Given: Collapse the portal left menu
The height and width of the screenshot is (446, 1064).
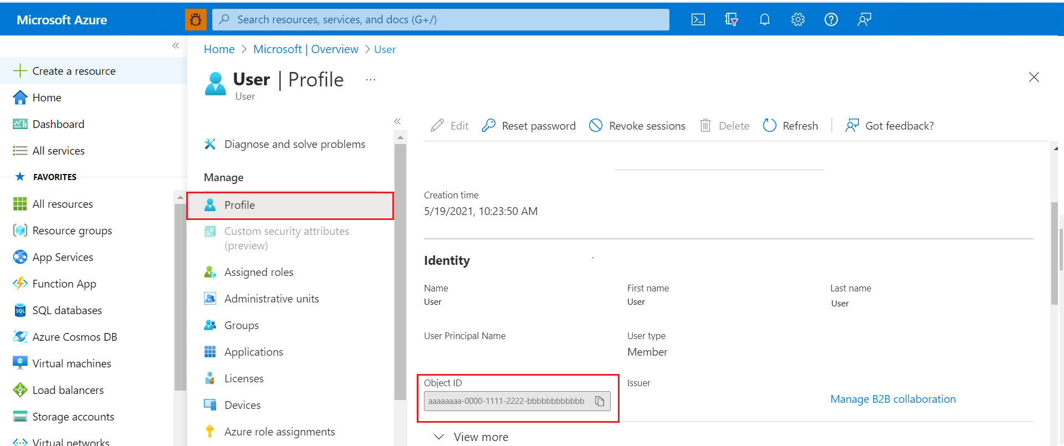Looking at the screenshot, I should pos(176,45).
